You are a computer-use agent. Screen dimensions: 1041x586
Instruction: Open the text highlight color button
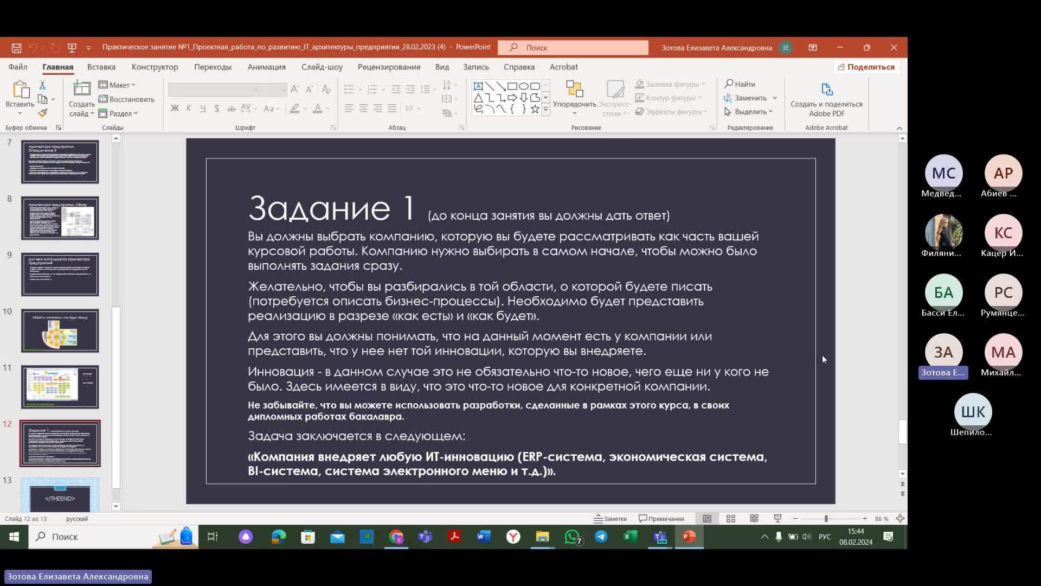click(294, 109)
